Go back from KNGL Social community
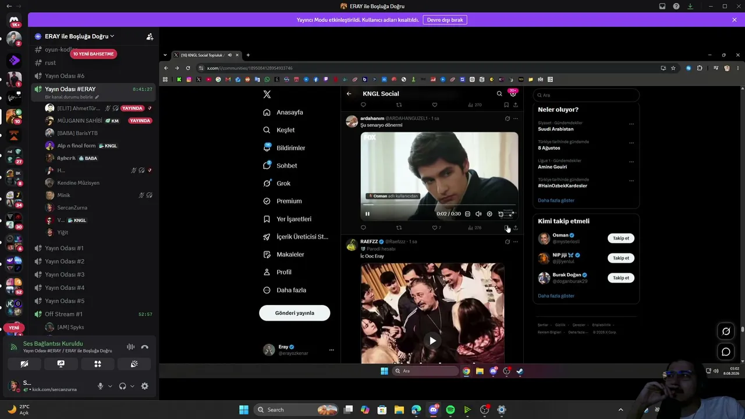Image resolution: width=745 pixels, height=419 pixels. point(349,94)
